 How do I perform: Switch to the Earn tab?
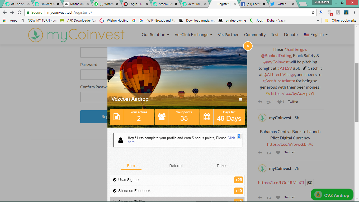tap(131, 166)
